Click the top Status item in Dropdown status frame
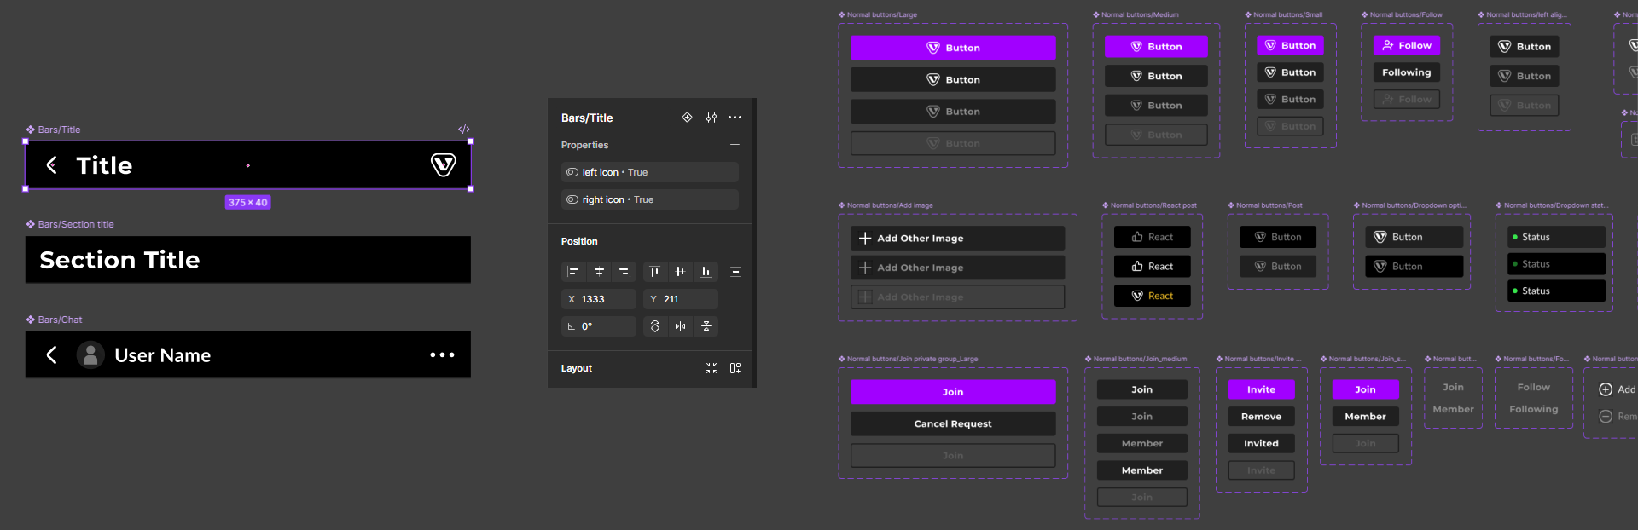Viewport: 1638px width, 530px height. tap(1556, 237)
